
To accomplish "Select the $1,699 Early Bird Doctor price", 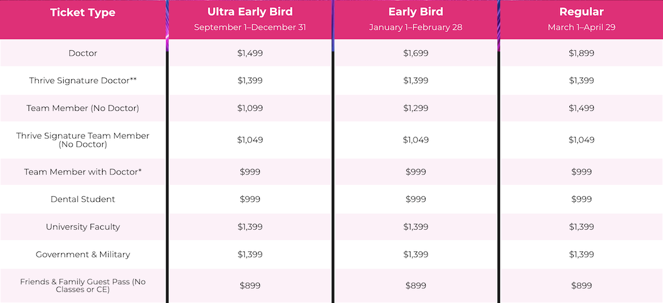I will (416, 53).
